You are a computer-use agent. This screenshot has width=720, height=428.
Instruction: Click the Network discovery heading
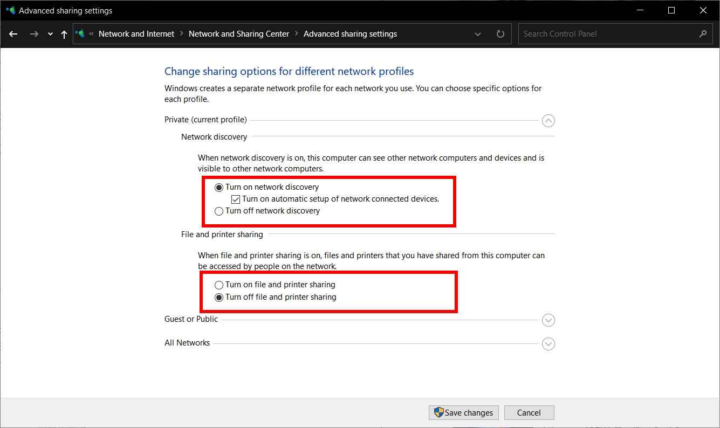[214, 137]
